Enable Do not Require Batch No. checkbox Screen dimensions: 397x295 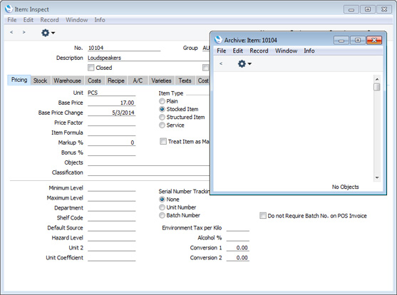coord(263,216)
